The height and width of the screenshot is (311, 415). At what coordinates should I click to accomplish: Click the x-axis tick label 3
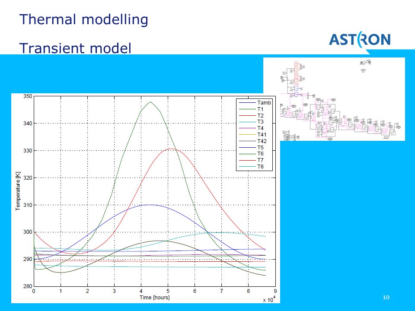click(x=114, y=291)
